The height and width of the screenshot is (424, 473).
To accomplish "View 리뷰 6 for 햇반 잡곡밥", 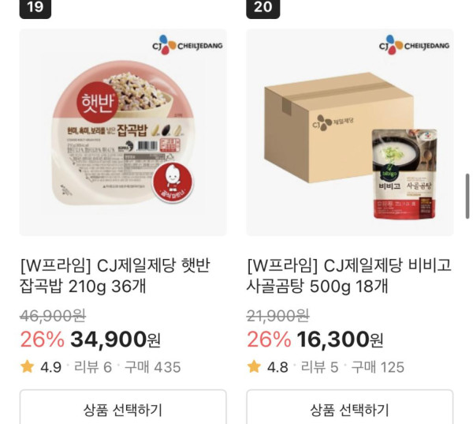I will [x=93, y=367].
